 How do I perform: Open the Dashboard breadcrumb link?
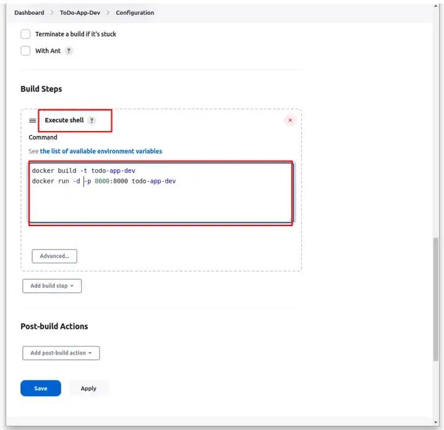(x=29, y=13)
